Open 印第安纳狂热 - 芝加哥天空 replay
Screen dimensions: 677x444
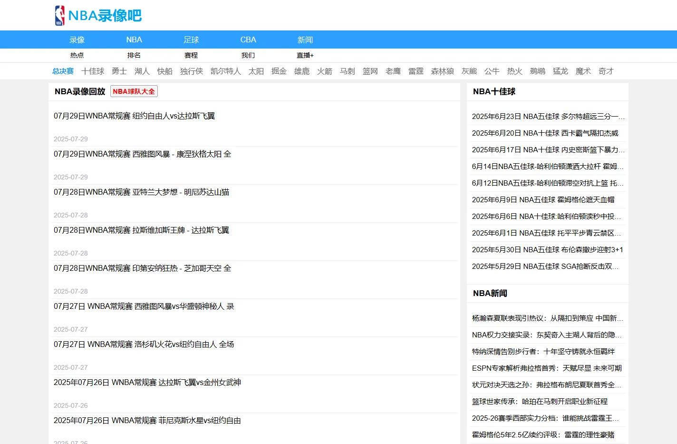coord(143,268)
